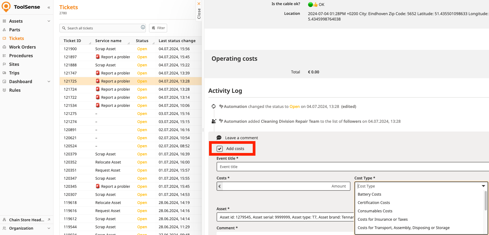489x235 pixels.
Task: Click the Tickets icon in sidebar
Action: pyautogui.click(x=4, y=38)
